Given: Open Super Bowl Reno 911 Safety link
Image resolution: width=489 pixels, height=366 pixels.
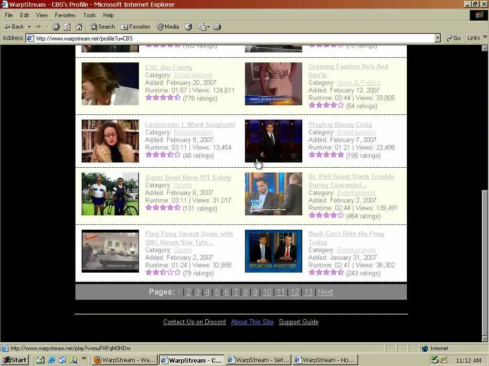Looking at the screenshot, I should (x=188, y=177).
